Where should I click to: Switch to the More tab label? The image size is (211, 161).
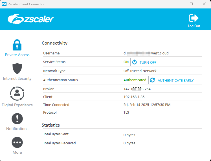(17, 152)
